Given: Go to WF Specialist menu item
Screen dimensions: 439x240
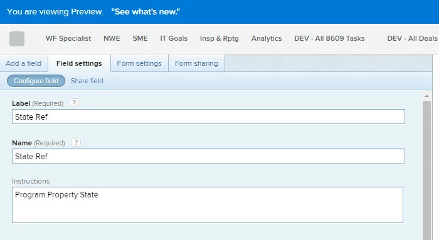Looking at the screenshot, I should coord(68,38).
